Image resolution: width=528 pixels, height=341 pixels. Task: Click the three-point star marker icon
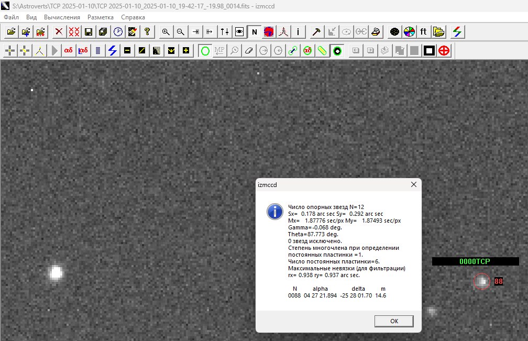[39, 51]
